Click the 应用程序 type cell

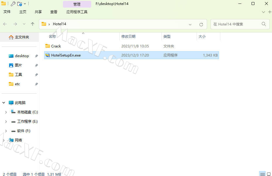pos(170,55)
